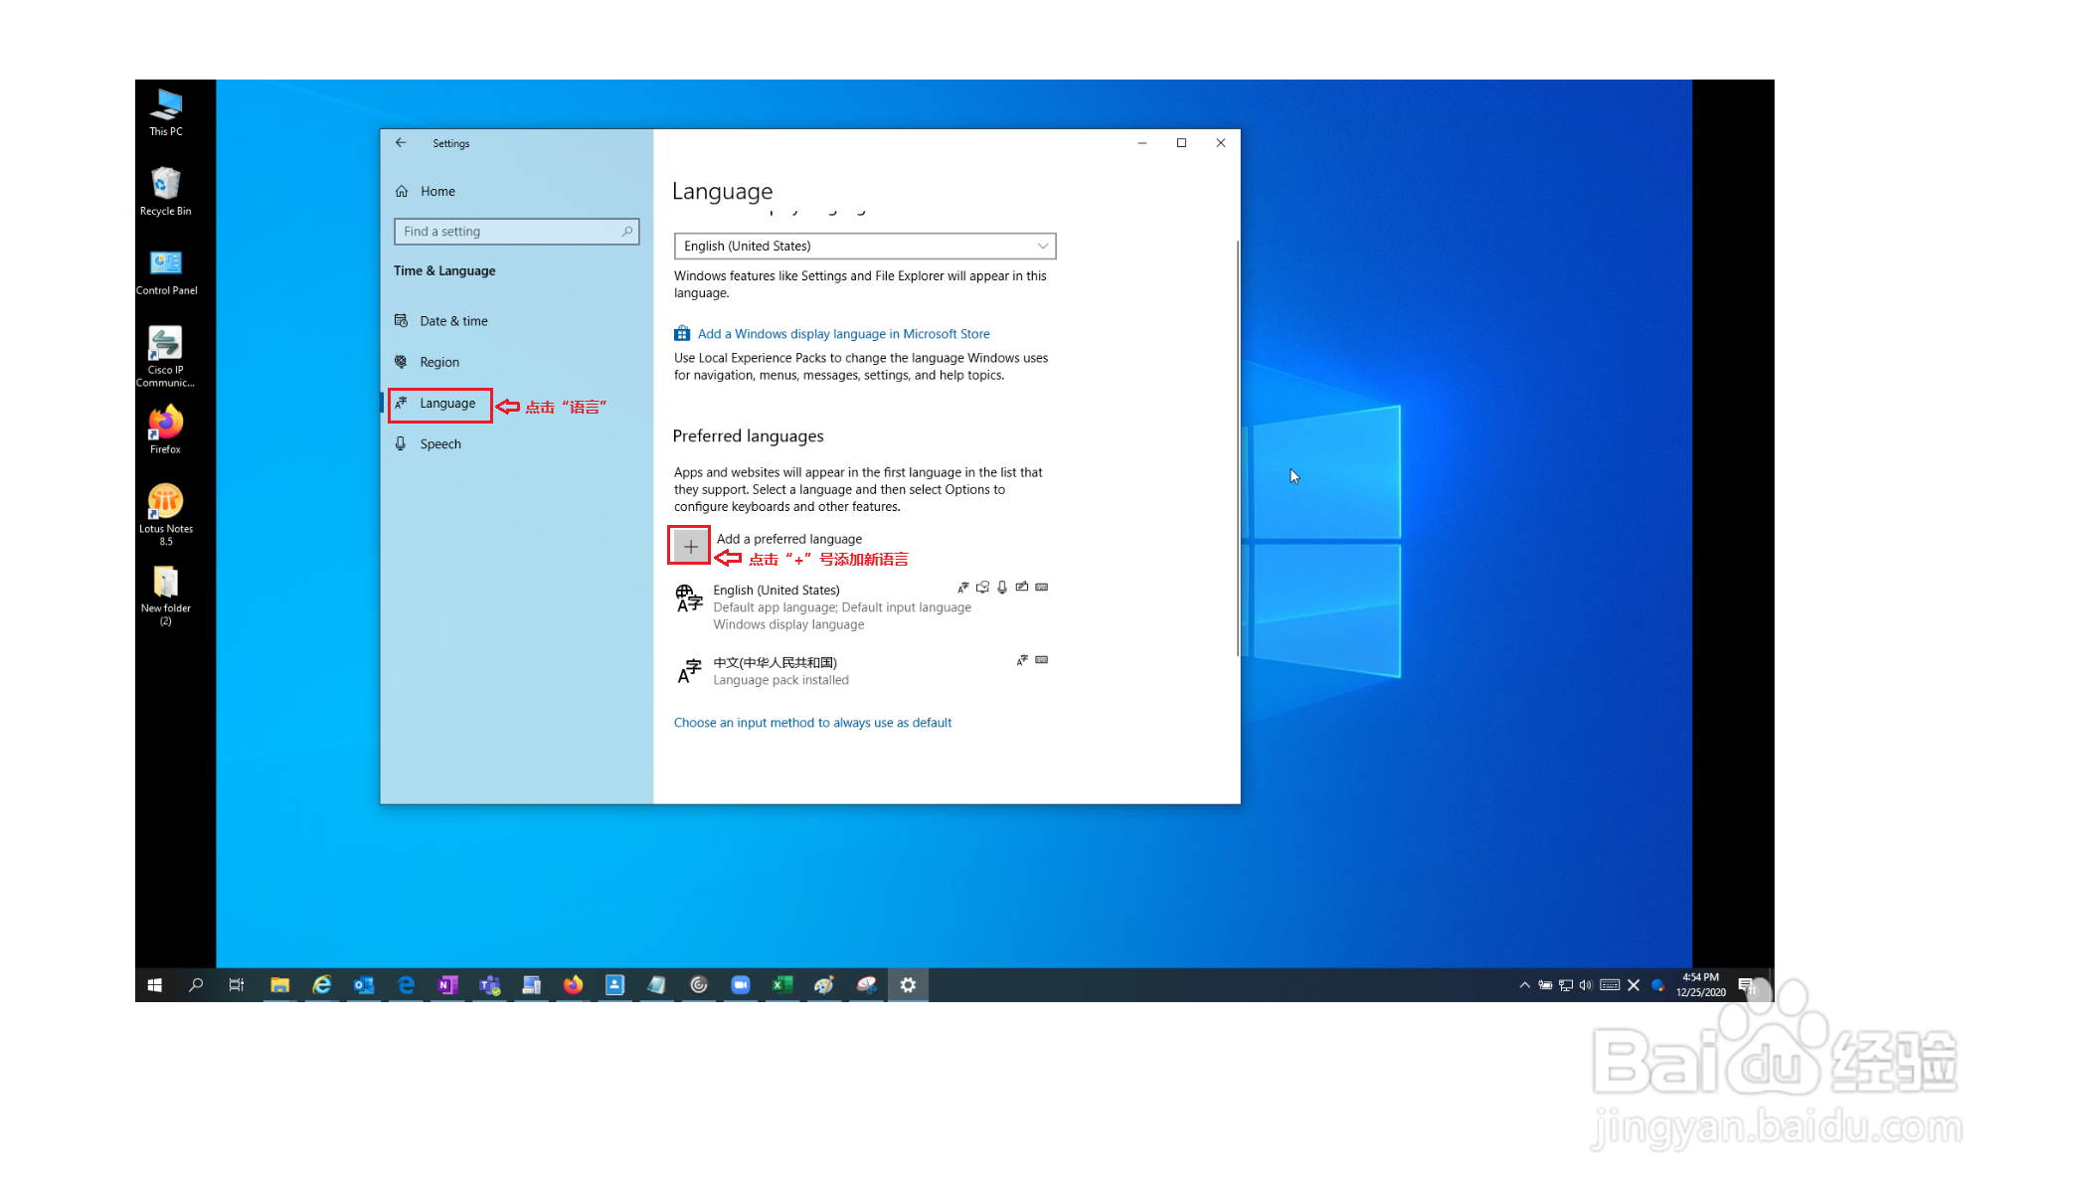Click the back arrow in Settings
This screenshot has width=2074, height=1197.
coord(401,143)
